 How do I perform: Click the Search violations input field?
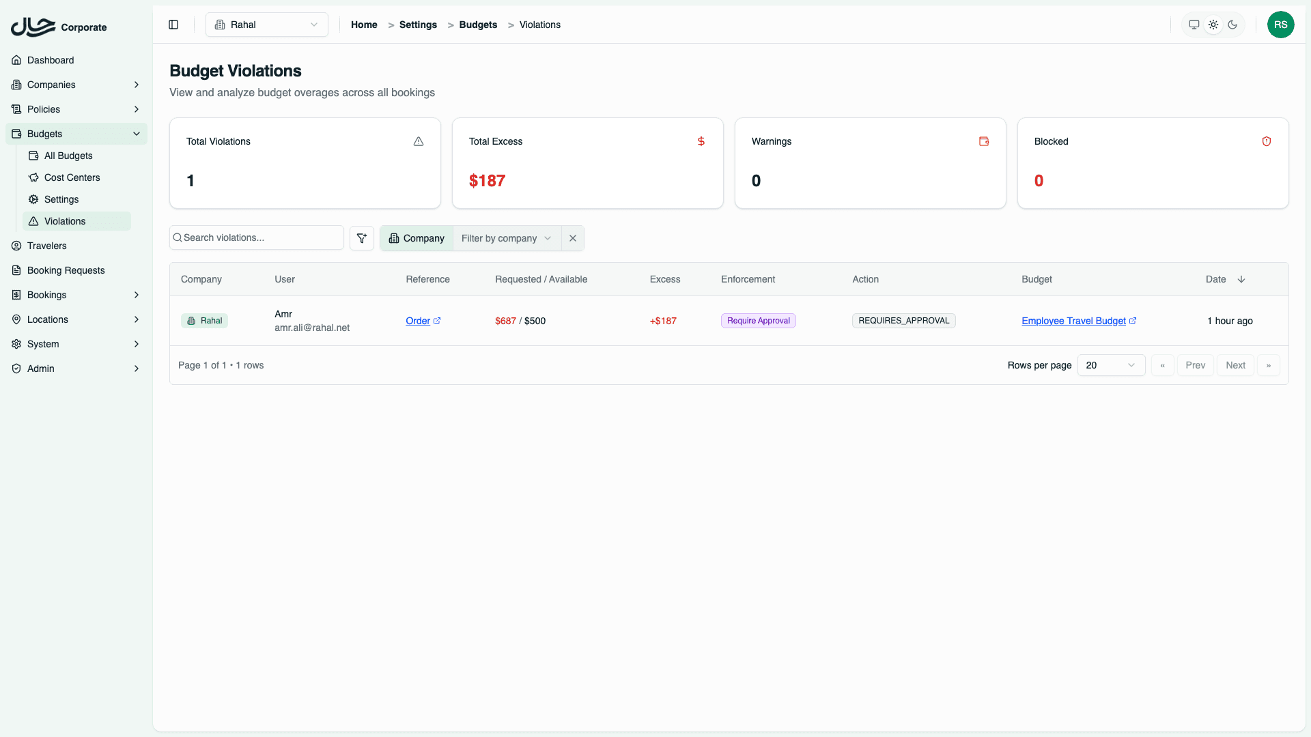coord(259,237)
